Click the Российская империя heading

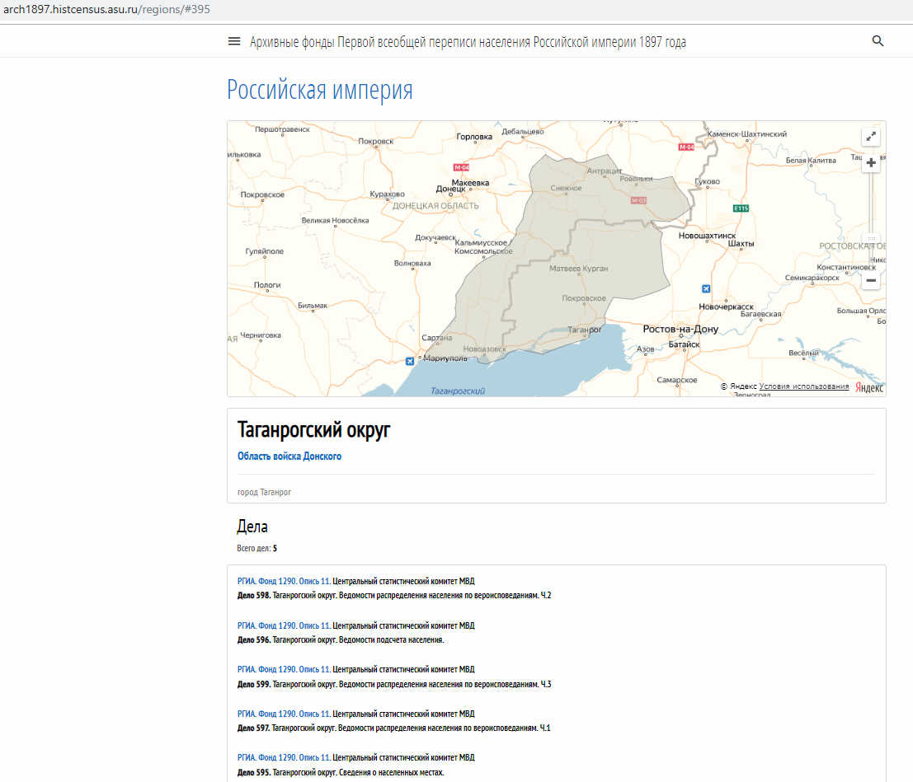pos(319,90)
